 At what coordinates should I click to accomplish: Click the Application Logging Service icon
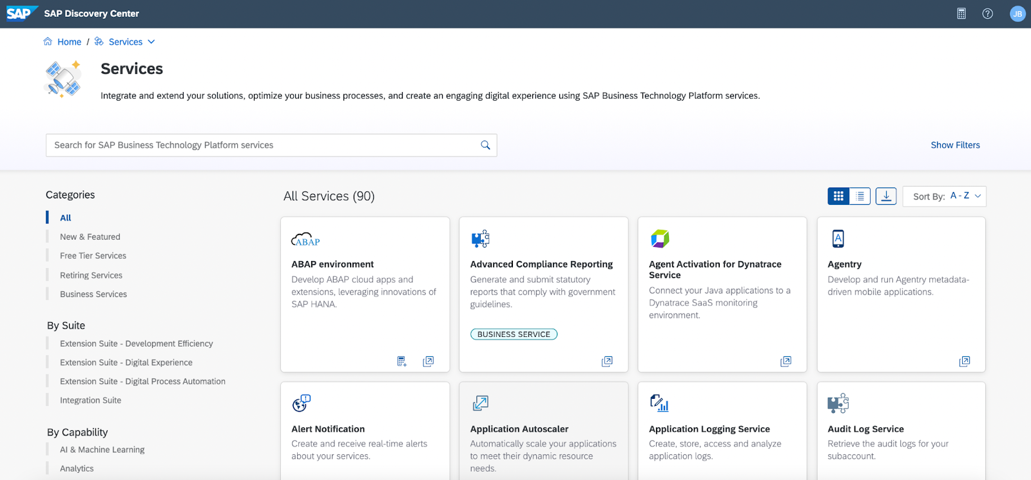659,403
